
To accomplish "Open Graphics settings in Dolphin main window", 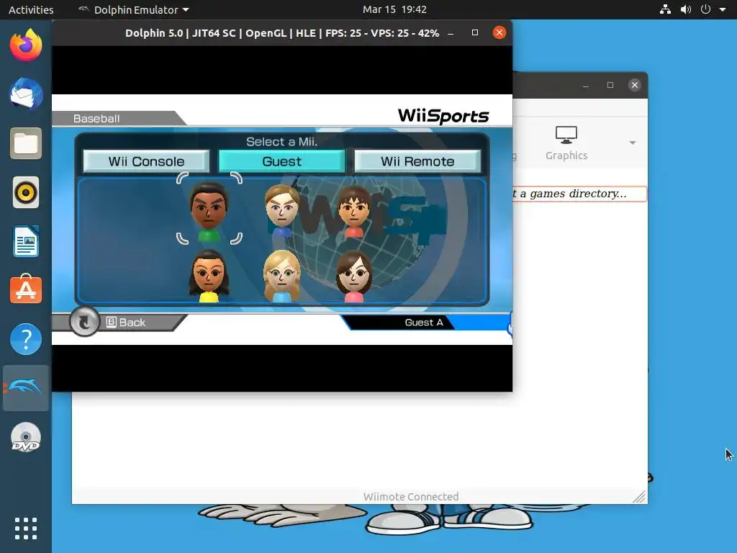I will click(566, 143).
